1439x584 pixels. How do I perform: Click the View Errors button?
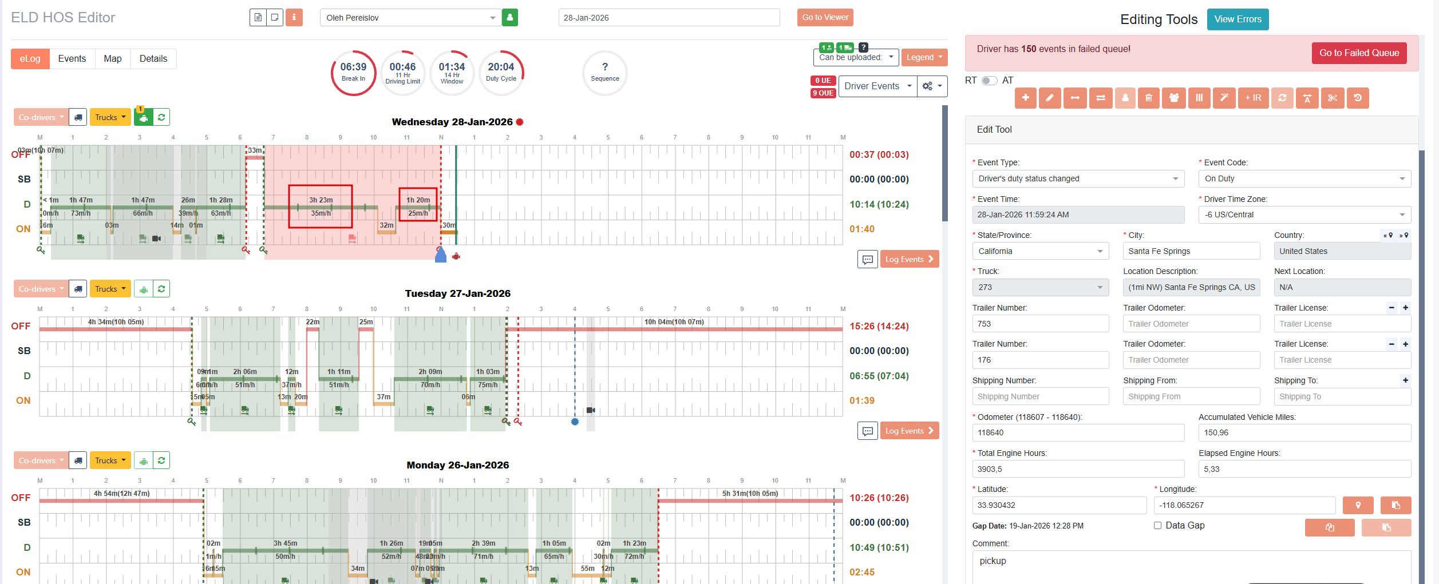coord(1238,19)
